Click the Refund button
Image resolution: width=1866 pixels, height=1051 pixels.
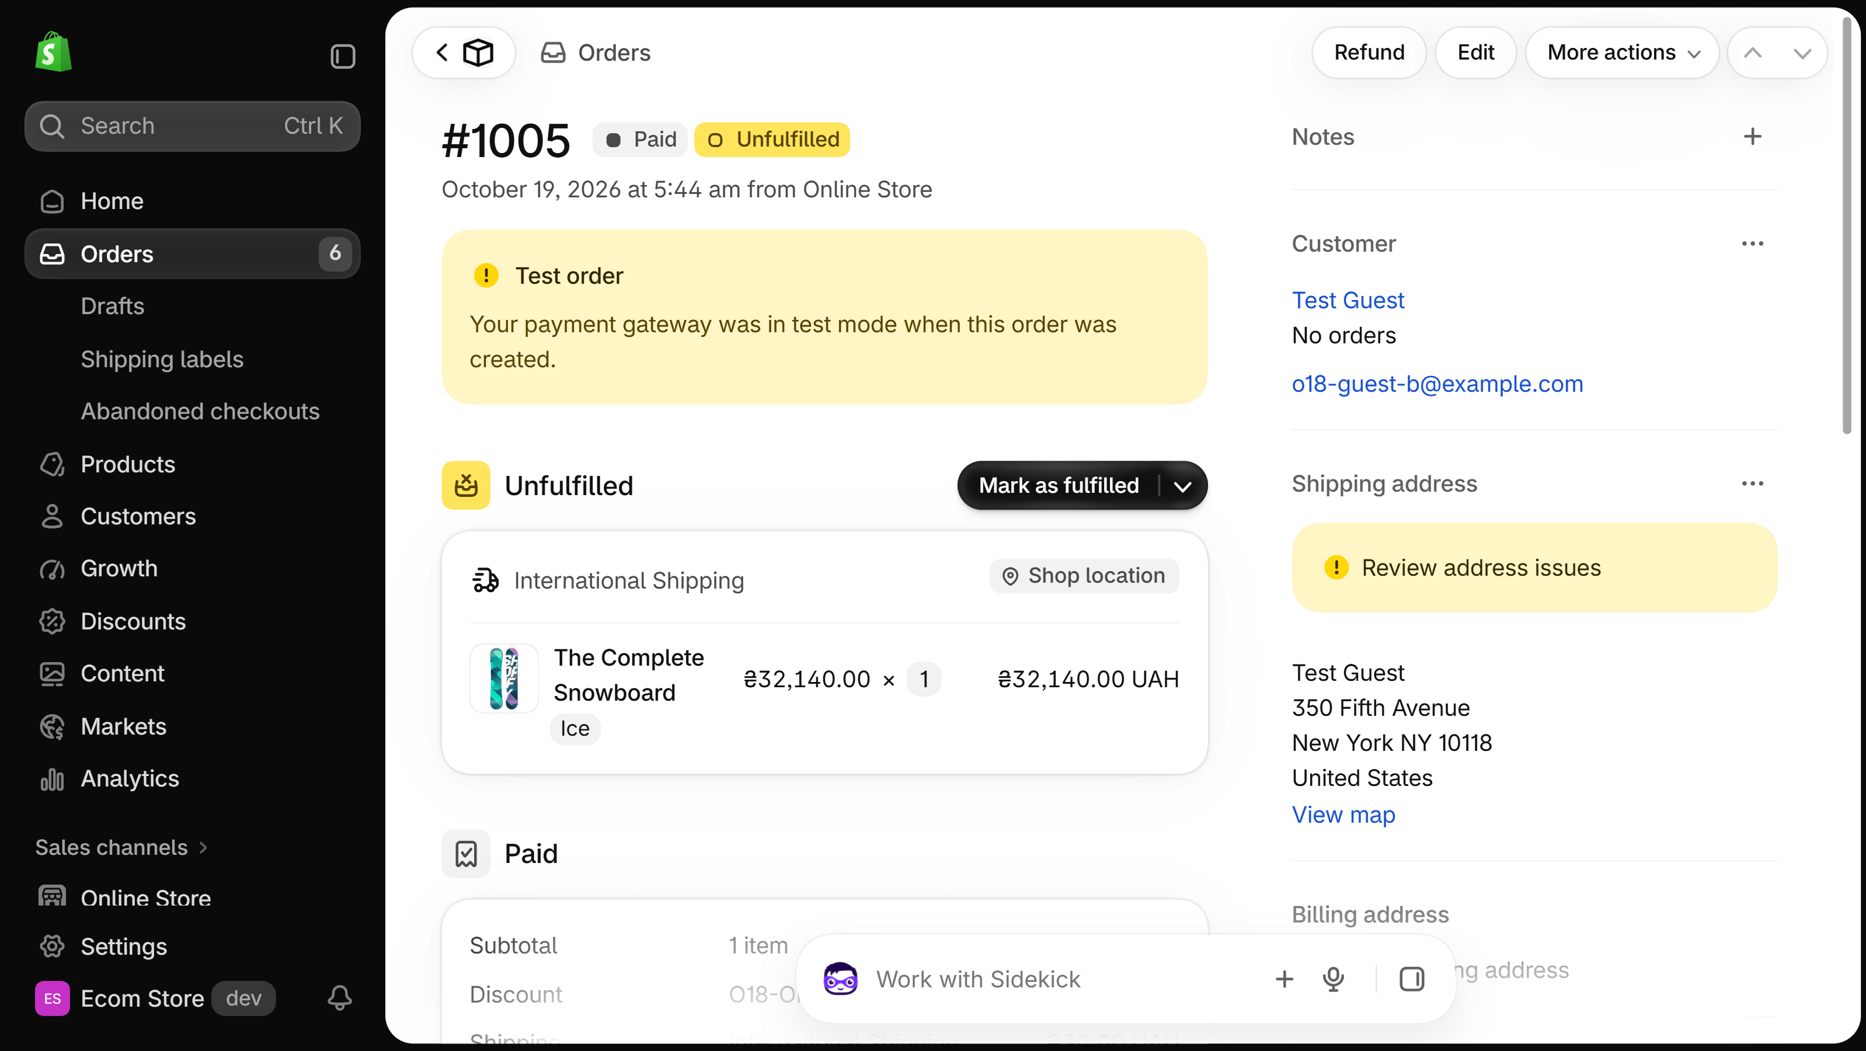(1369, 52)
